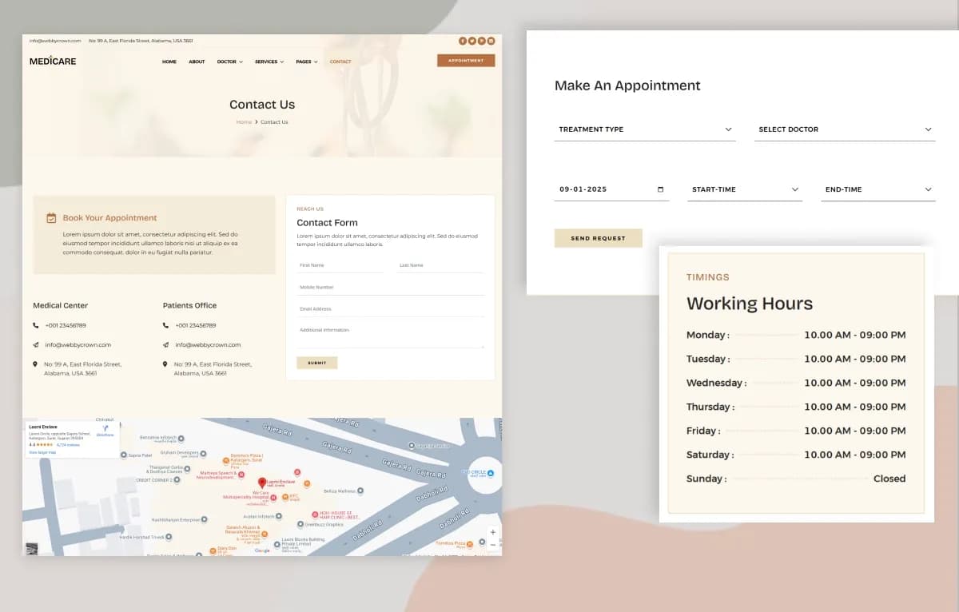Click the SEND REQUEST button
This screenshot has width=959, height=612.
[x=598, y=238]
